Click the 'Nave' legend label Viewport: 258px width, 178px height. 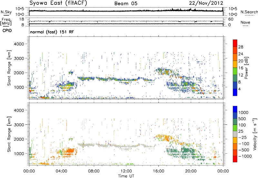click(x=245, y=22)
